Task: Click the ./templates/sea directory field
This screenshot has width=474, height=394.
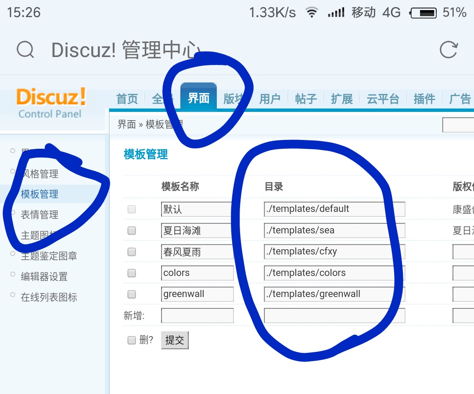Action: pyautogui.click(x=334, y=230)
